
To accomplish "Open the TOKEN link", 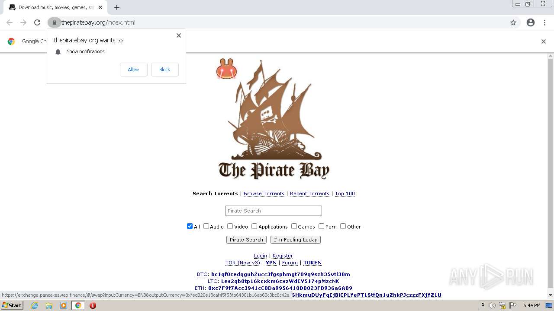I will (x=312, y=263).
